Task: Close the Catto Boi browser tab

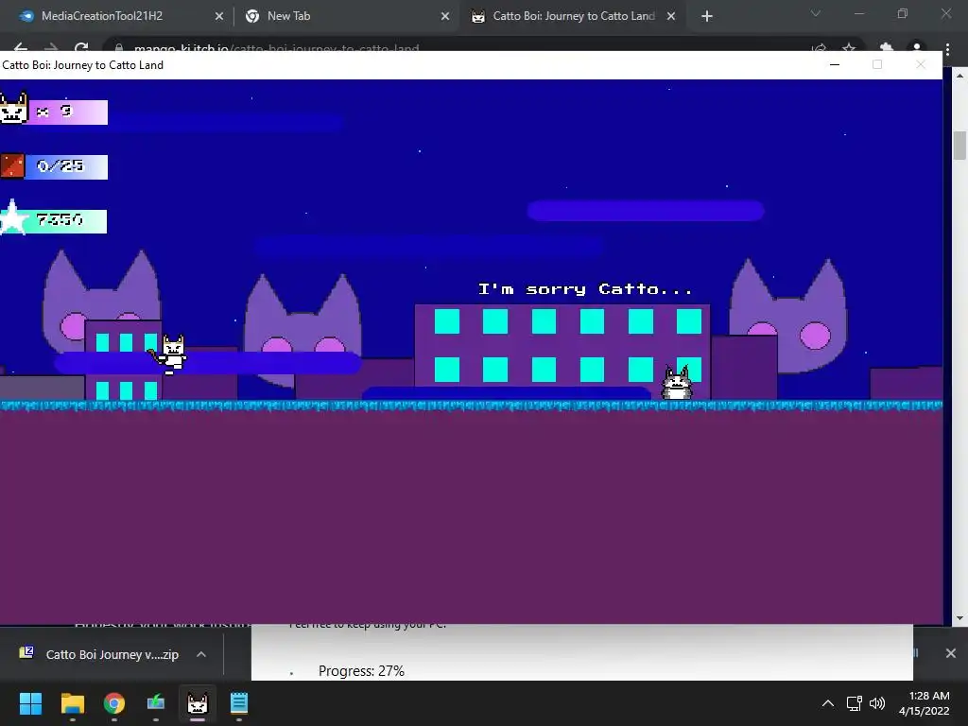Action: (671, 17)
